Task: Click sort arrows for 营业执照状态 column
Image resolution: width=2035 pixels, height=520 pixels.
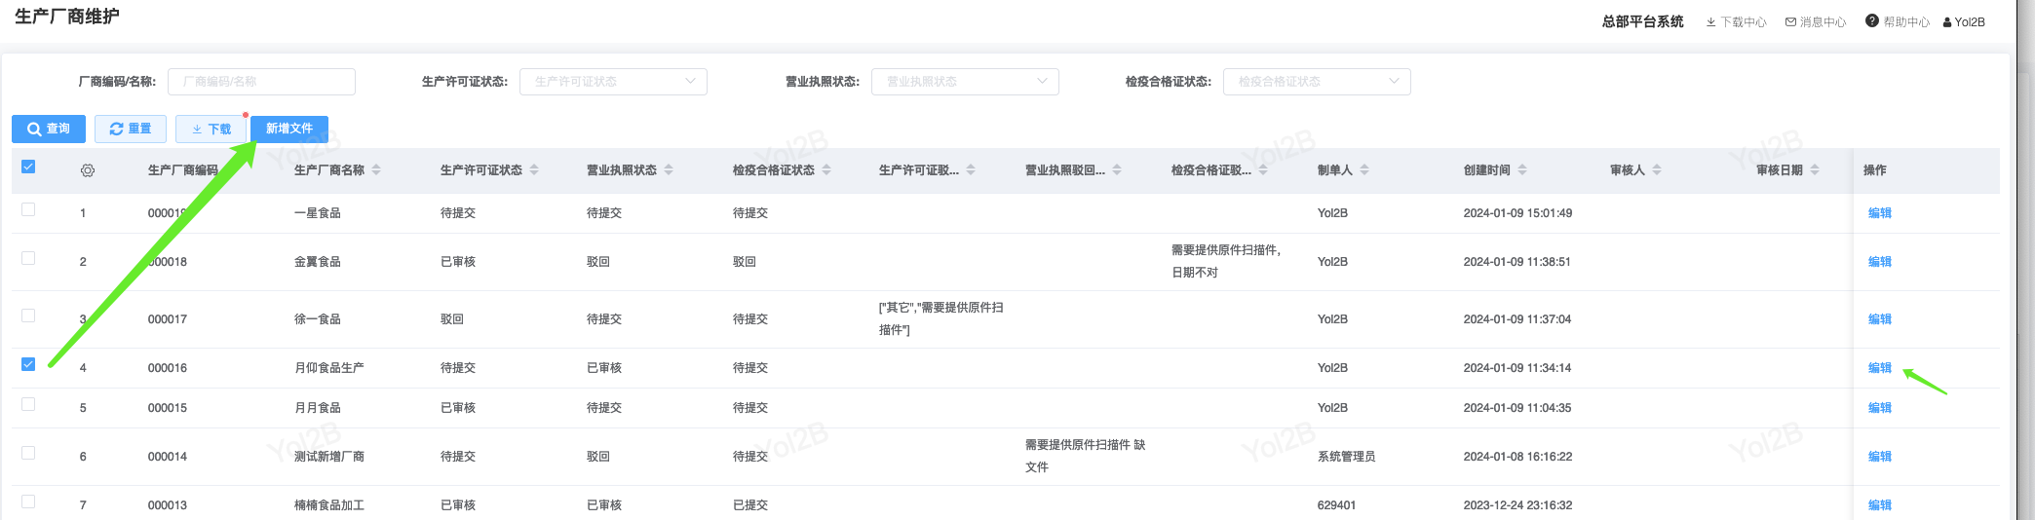Action: point(669,170)
